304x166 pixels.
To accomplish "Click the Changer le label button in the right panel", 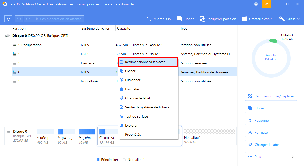I will click(271, 145).
